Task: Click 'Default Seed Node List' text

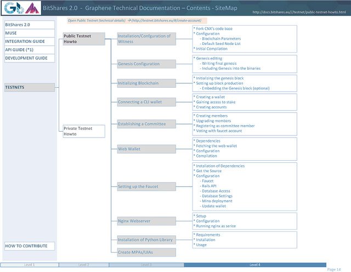Action: click(221, 44)
